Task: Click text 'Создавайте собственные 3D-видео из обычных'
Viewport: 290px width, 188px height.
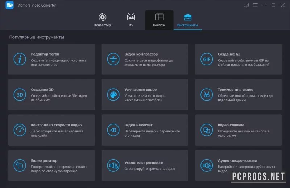Action: pos(59,98)
